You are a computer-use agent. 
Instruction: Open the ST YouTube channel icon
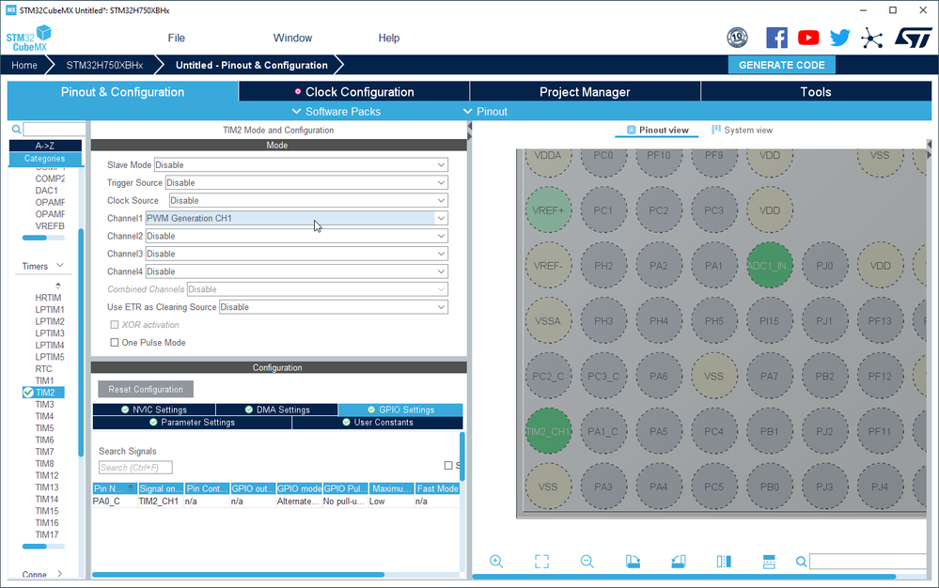pyautogui.click(x=808, y=38)
